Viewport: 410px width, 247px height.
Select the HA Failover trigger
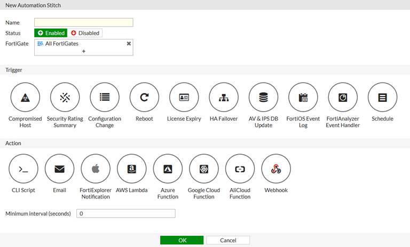point(224,97)
